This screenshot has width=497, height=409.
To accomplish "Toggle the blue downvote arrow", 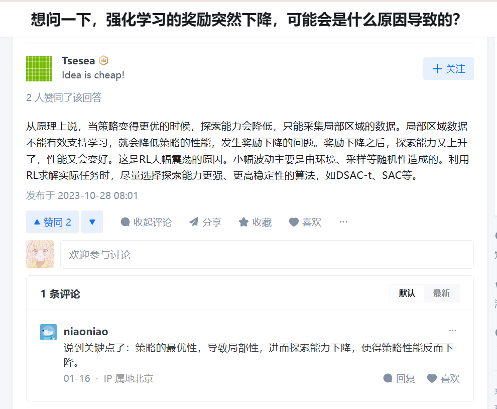I will pos(92,222).
